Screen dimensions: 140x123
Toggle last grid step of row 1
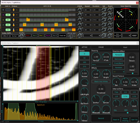click(x=74, y=30)
